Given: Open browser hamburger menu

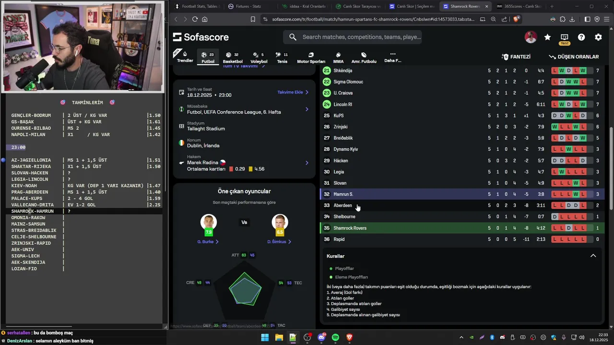Looking at the screenshot, I should 607,19.
